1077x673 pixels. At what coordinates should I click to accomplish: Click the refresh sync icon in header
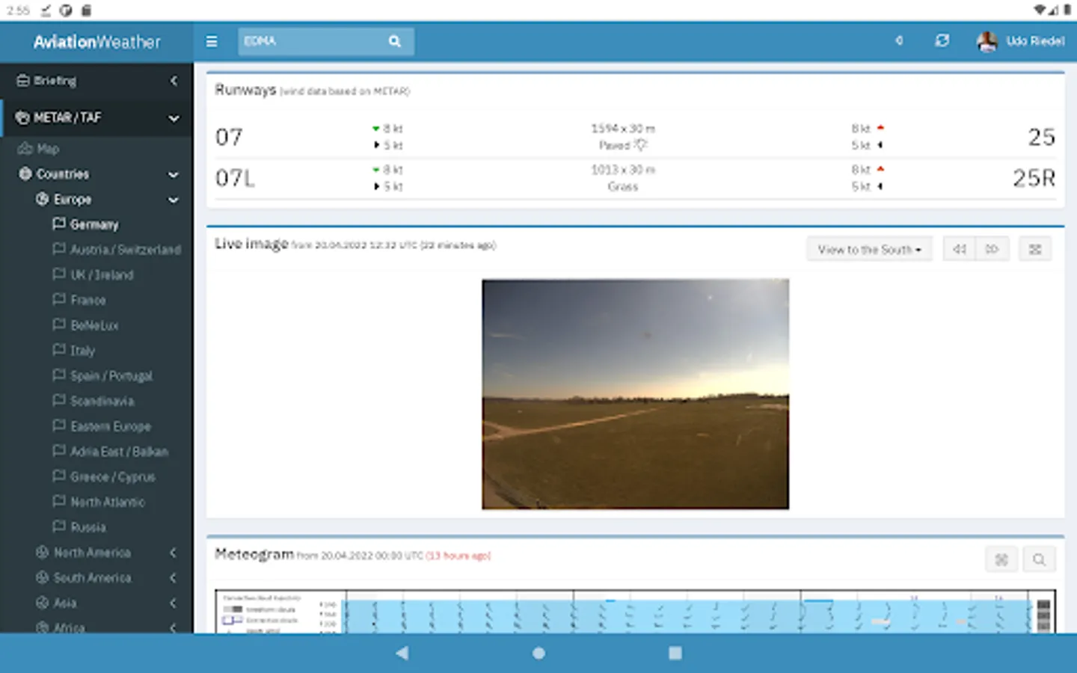pos(942,41)
